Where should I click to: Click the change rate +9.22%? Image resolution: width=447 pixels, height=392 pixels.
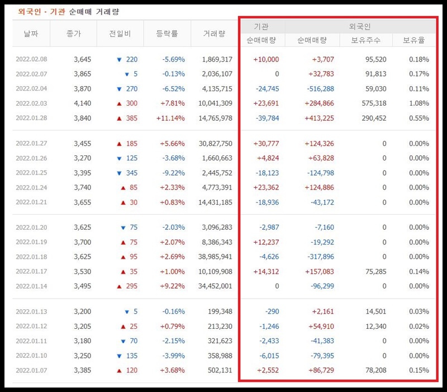[172, 286]
